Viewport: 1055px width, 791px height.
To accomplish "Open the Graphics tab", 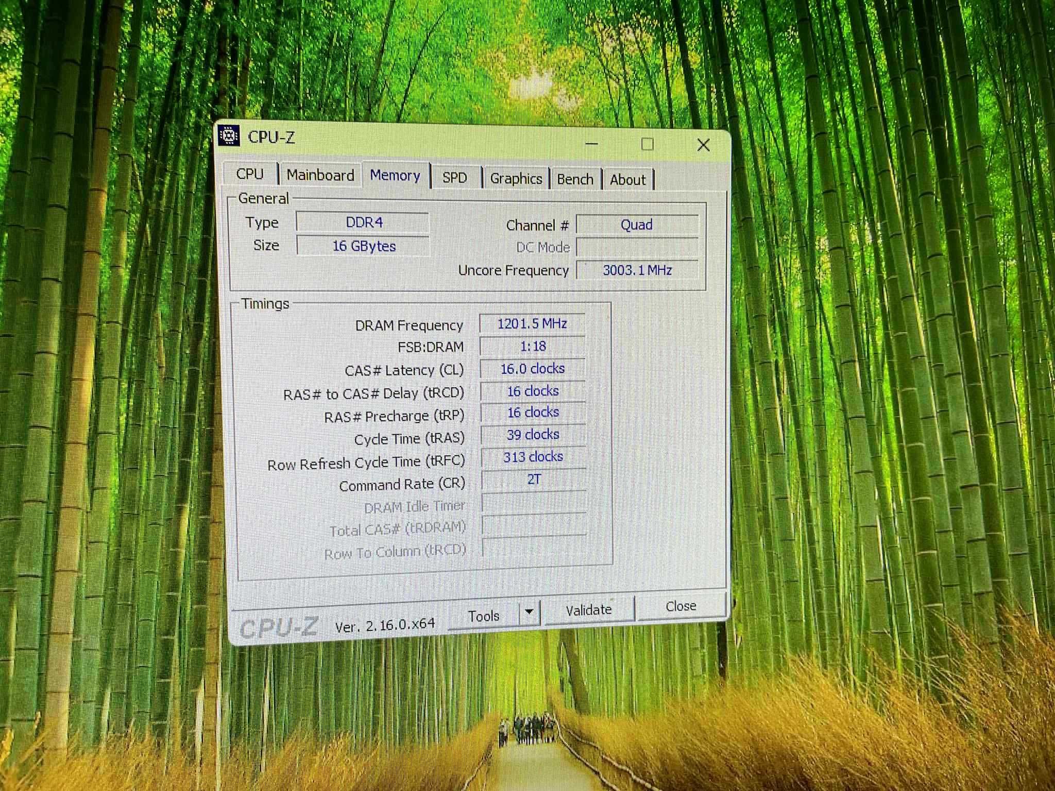I will (516, 179).
